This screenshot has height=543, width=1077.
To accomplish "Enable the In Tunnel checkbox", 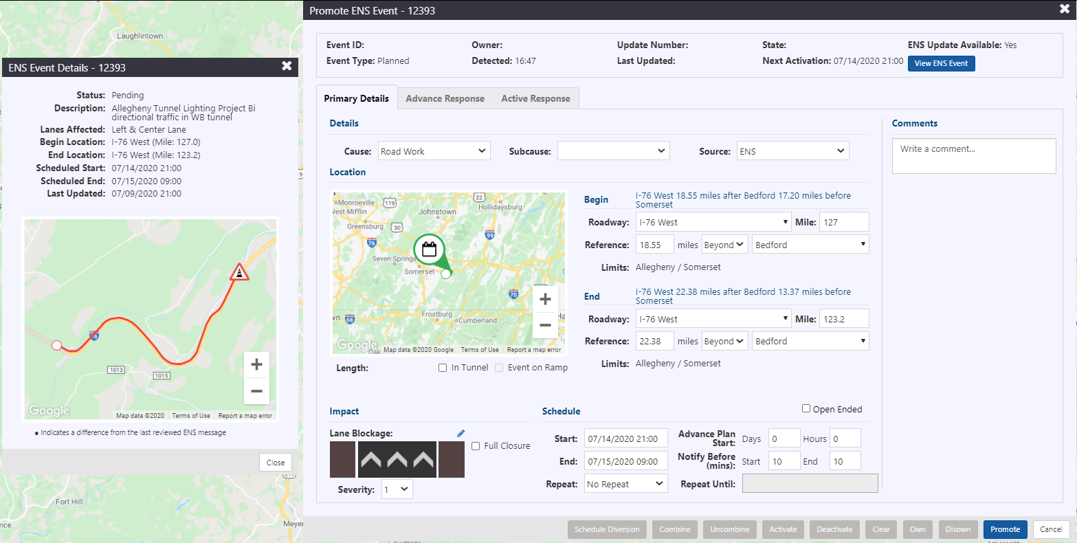I will click(443, 368).
